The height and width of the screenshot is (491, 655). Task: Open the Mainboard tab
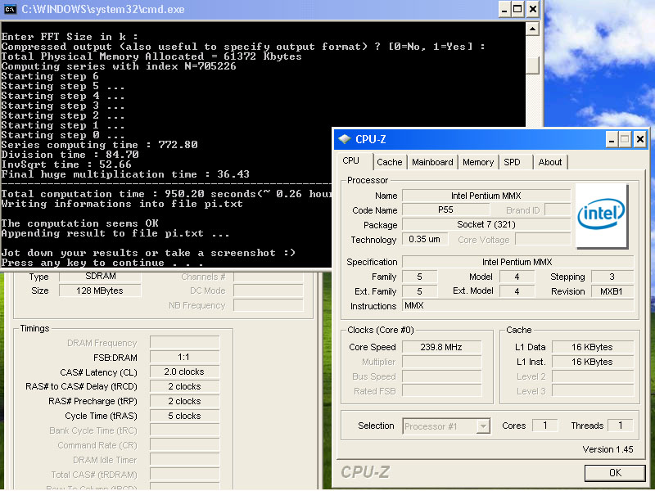tap(432, 162)
